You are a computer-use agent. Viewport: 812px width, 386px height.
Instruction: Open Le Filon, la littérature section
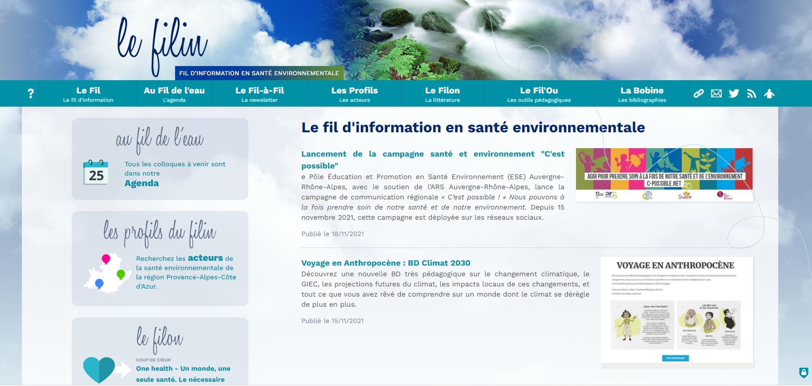tap(442, 93)
